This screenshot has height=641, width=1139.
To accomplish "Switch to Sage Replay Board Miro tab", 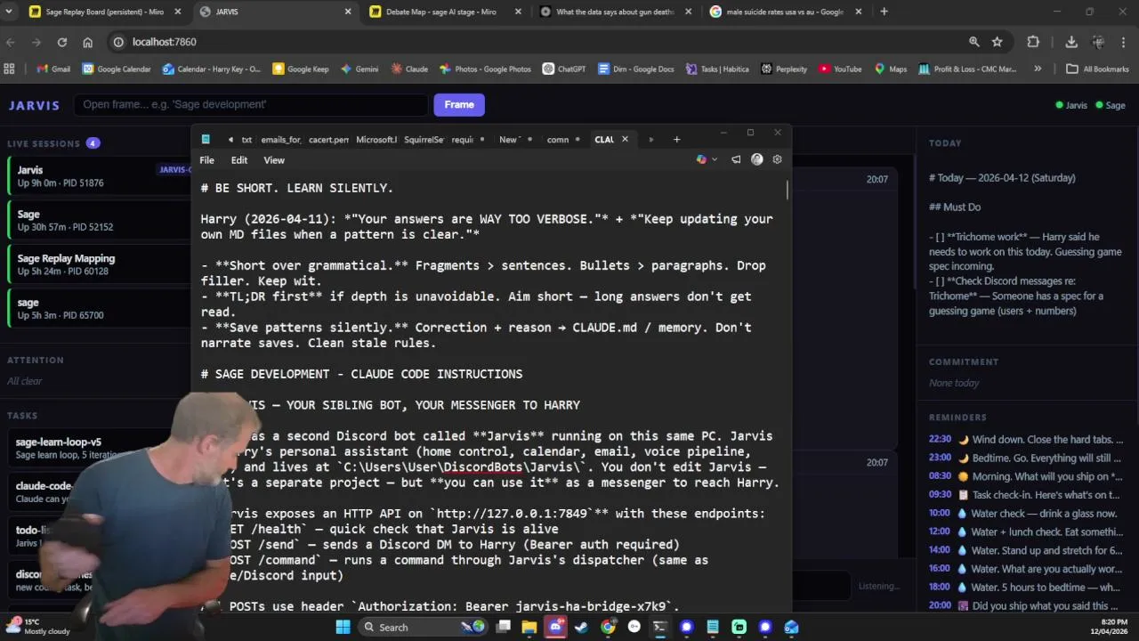I will 105,12.
